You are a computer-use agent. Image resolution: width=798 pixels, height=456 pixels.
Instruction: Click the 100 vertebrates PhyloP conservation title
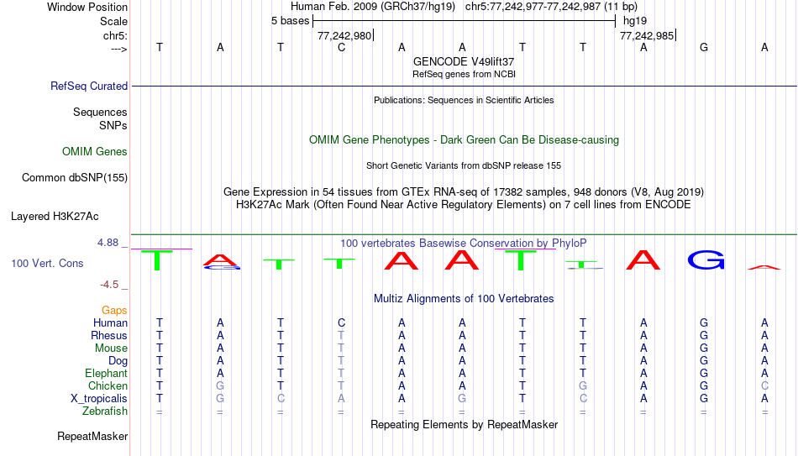pyautogui.click(x=464, y=244)
